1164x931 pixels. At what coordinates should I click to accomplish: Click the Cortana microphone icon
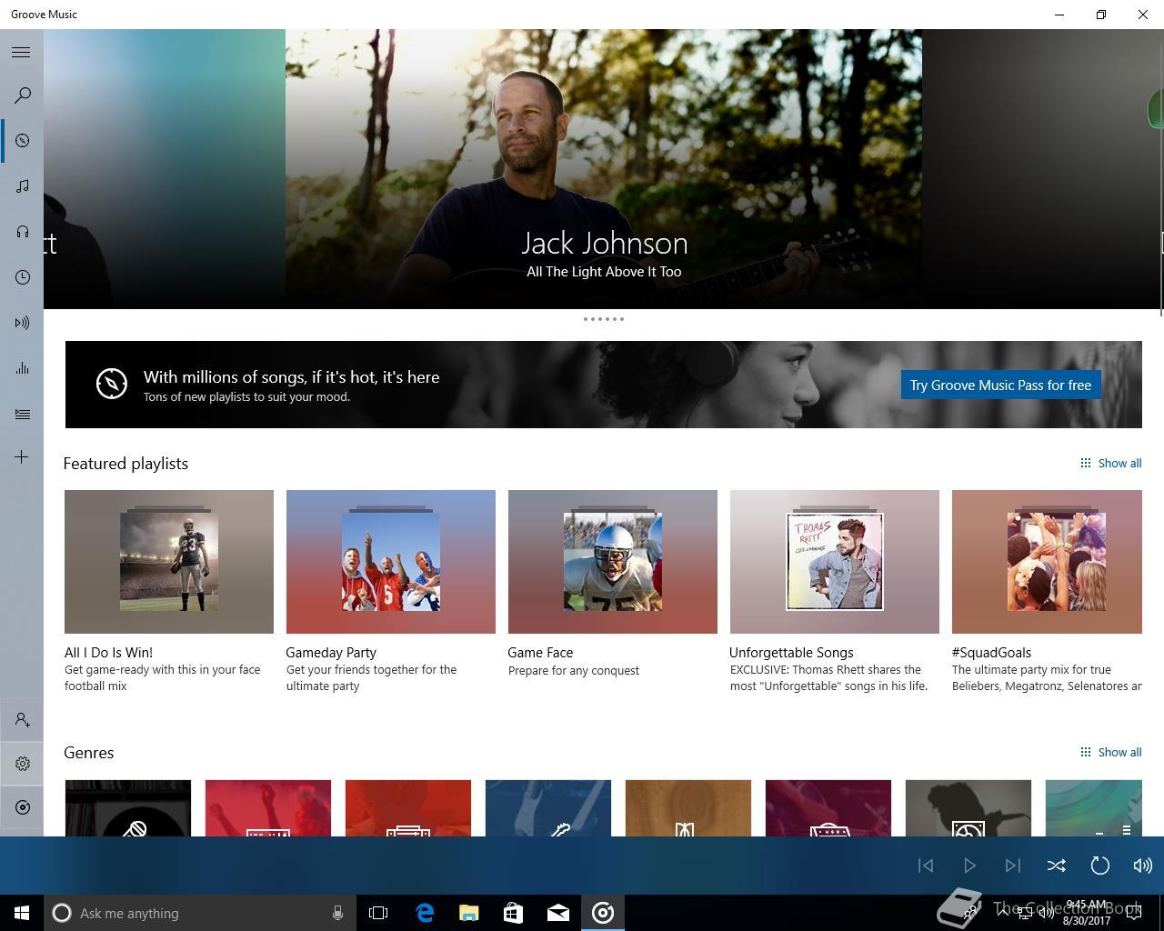337,913
